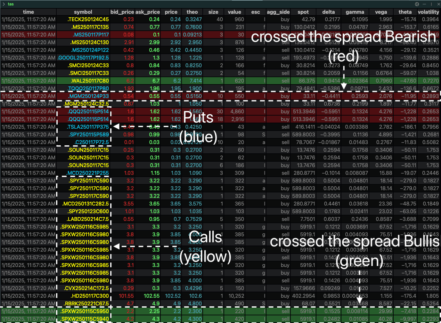
Task: Select symbol .MS250117C135
Action: [x=90, y=27]
